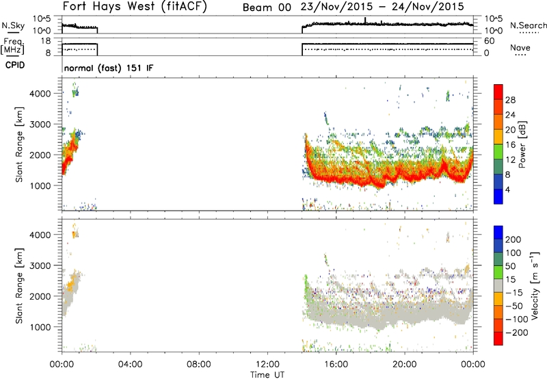Screen dimensions: 547x379
Task: Click the bright green 15–50 velocity colorbar segment
Action: point(498,272)
